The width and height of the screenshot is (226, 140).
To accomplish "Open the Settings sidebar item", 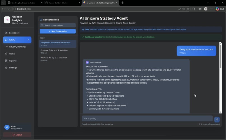I will pos(17,68).
